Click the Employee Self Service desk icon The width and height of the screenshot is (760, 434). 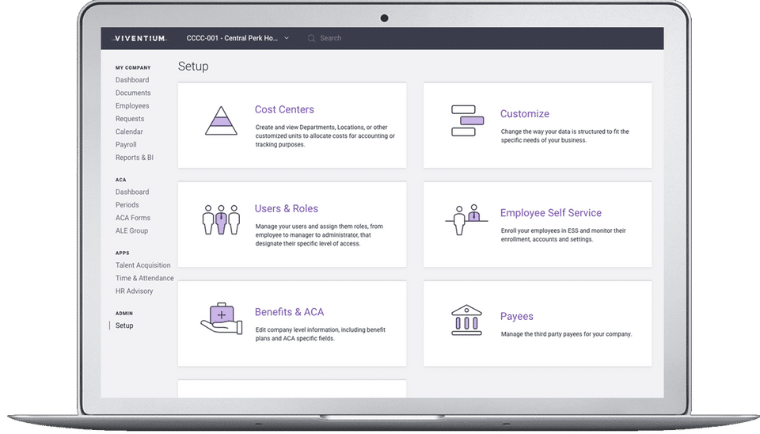466,219
